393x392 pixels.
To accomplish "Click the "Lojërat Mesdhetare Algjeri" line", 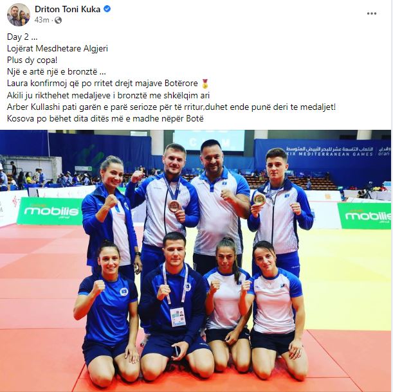I will (x=57, y=49).
